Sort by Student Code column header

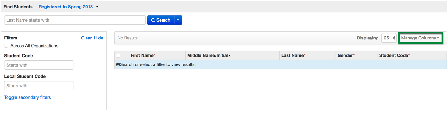(x=395, y=55)
